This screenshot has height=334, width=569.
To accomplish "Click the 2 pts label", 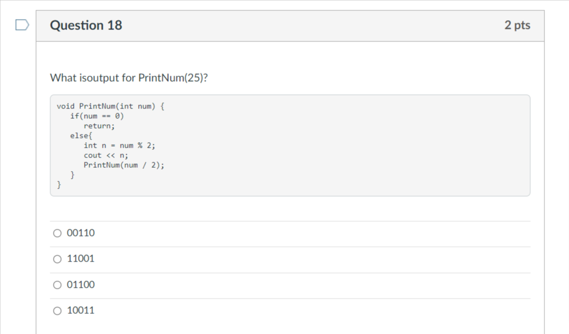I will 517,25.
